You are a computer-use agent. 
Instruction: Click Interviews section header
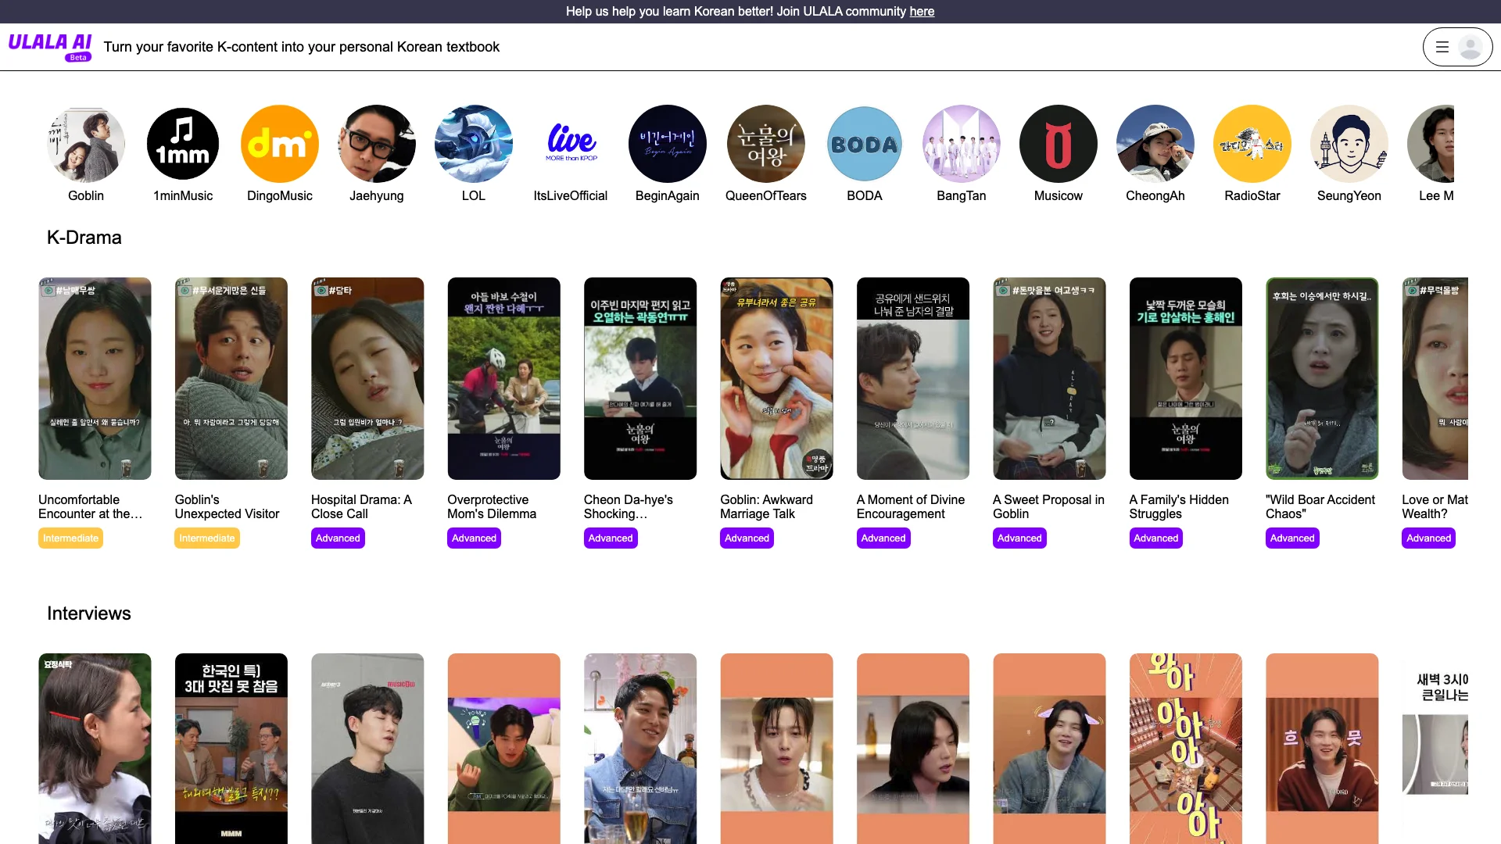coord(88,612)
